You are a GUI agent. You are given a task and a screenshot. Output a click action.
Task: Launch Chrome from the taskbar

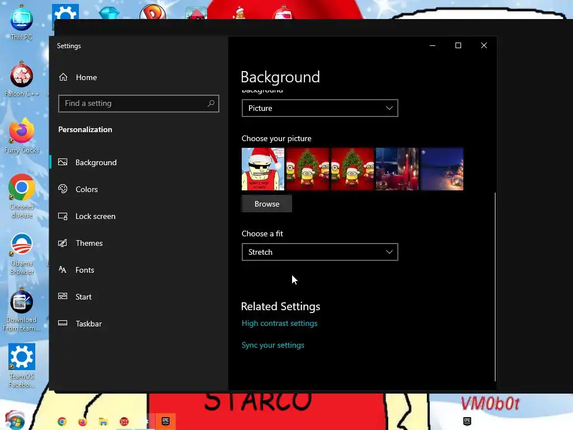tap(62, 422)
